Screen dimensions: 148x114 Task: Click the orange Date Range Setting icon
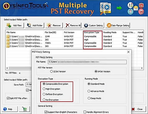(109, 25)
